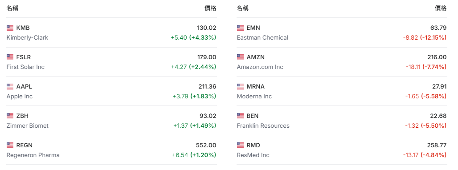Open the First Solar Inc link
The image size is (458, 170).
click(x=25, y=67)
